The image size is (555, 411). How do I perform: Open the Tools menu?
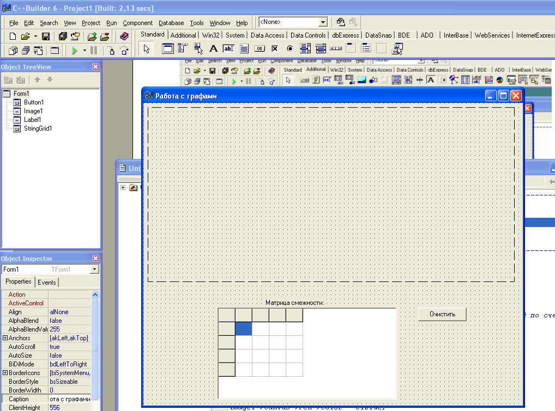(x=197, y=23)
